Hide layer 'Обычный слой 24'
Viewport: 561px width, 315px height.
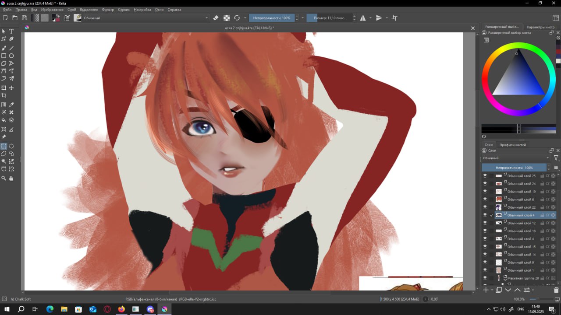(485, 184)
